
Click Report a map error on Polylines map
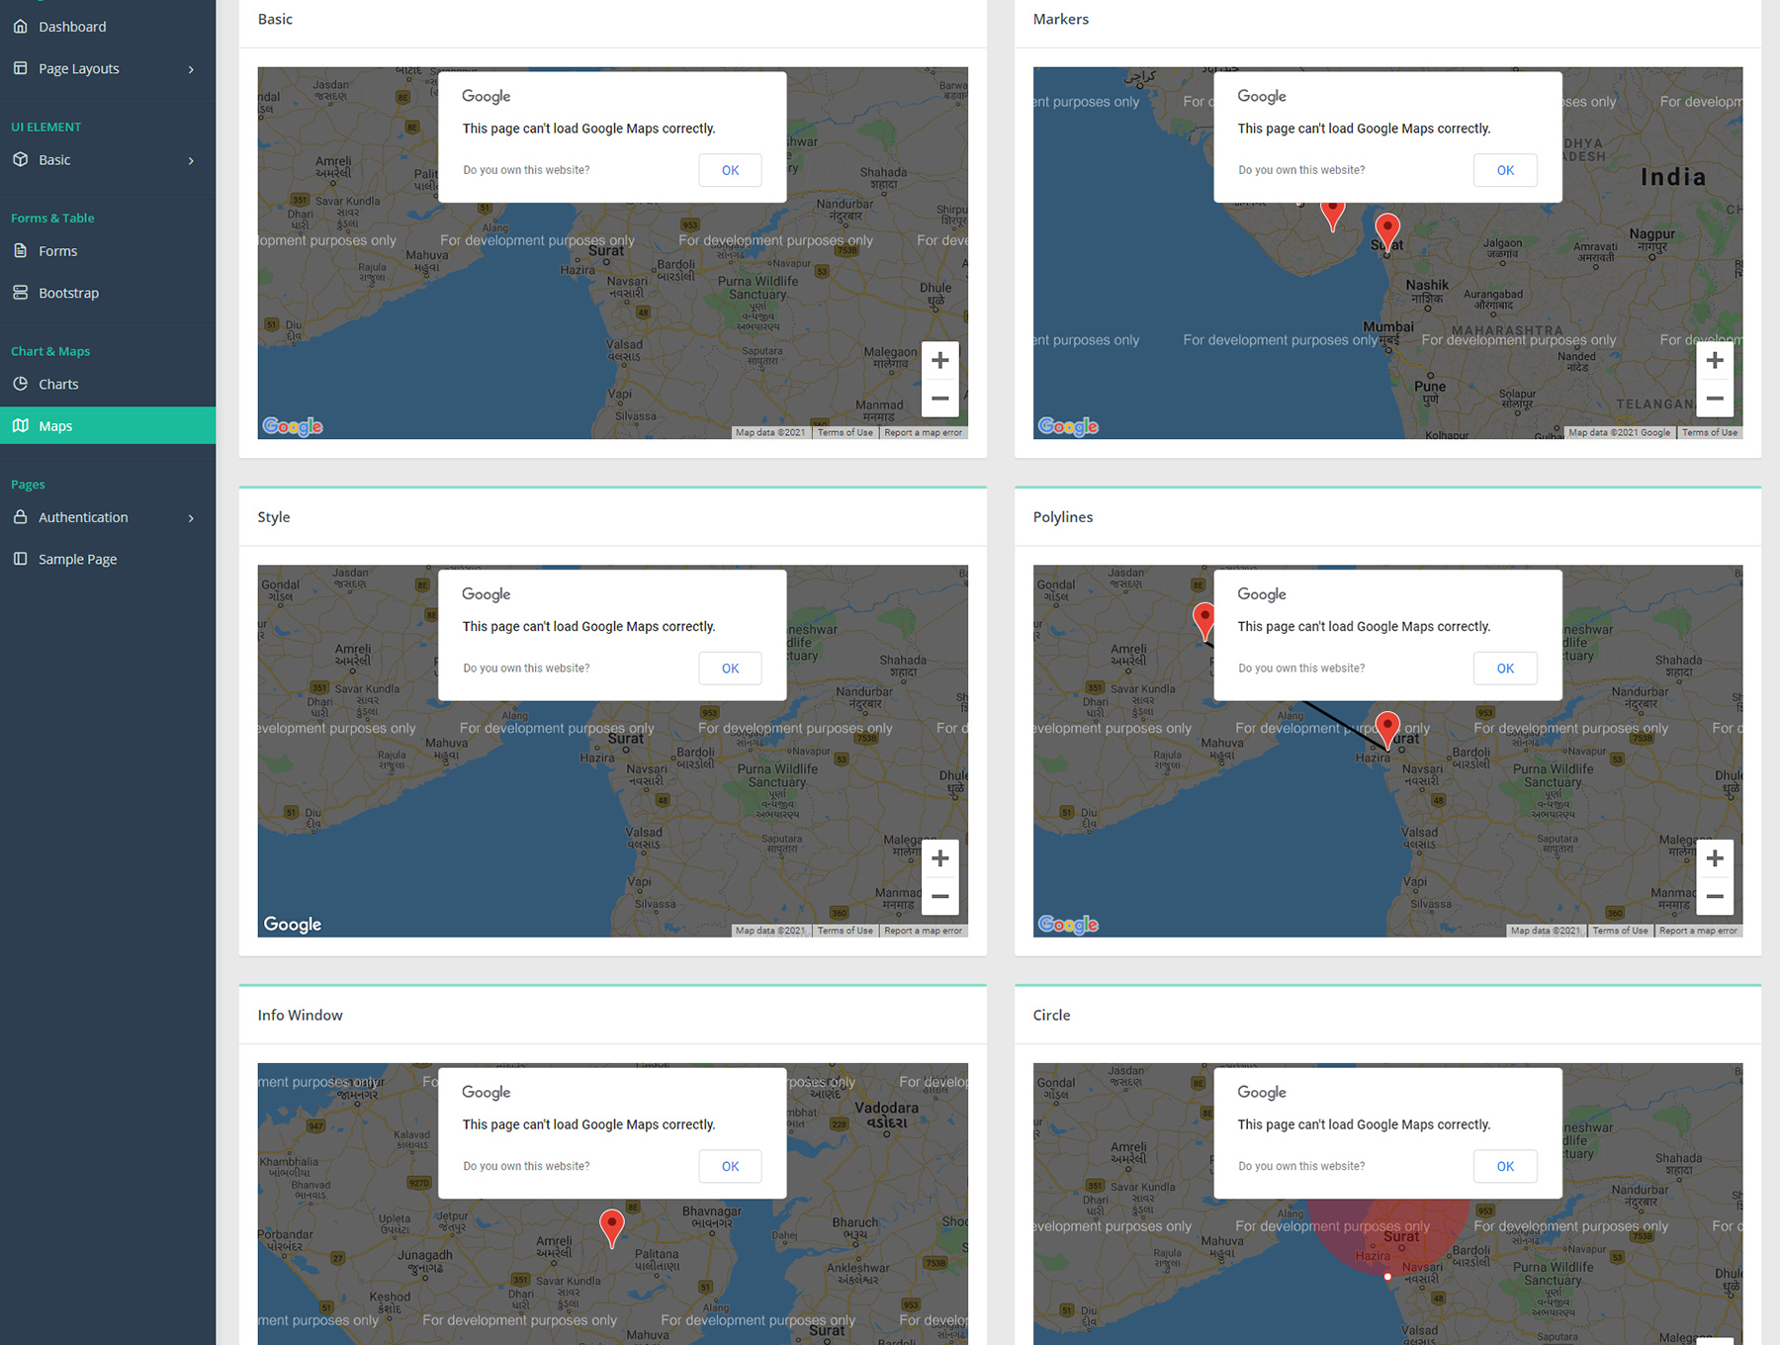[x=1697, y=931]
